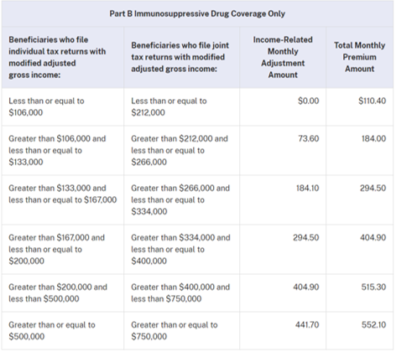
Task: Select the joint tax returns column header
Action: pos(180,57)
